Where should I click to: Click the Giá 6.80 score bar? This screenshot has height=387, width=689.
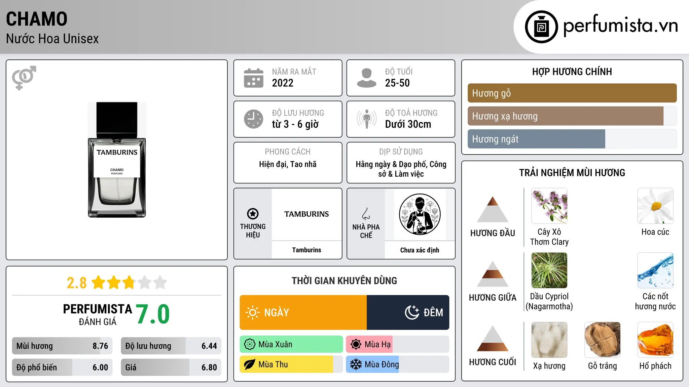click(x=171, y=367)
